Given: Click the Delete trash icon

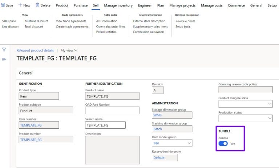Looking at the screenshot, I should pyautogui.click(x=37, y=5).
